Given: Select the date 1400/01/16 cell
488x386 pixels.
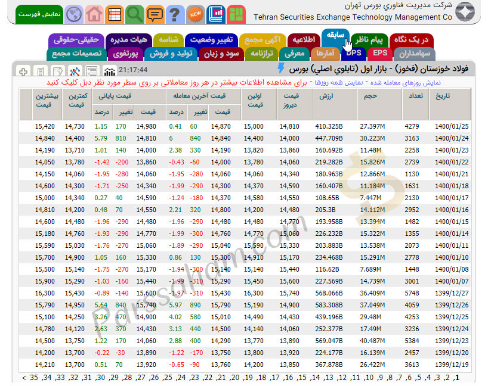Looking at the screenshot, I should pos(452,210).
